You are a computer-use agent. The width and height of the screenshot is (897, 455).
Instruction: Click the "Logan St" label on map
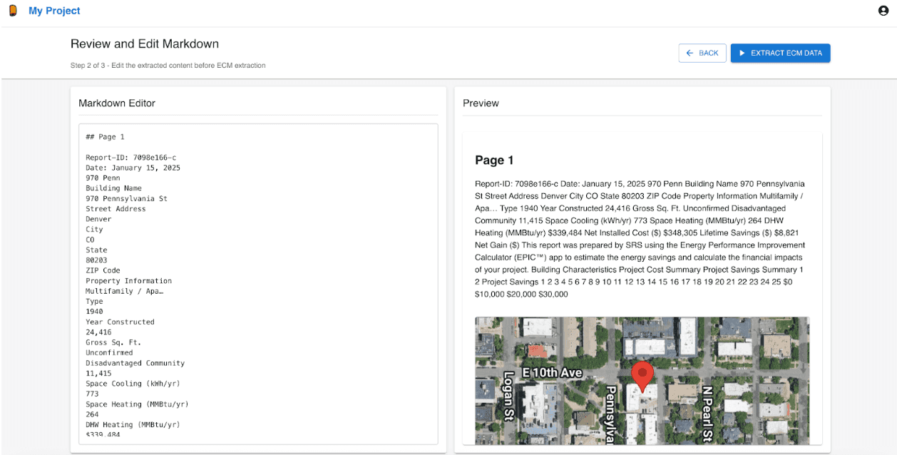pyautogui.click(x=508, y=396)
